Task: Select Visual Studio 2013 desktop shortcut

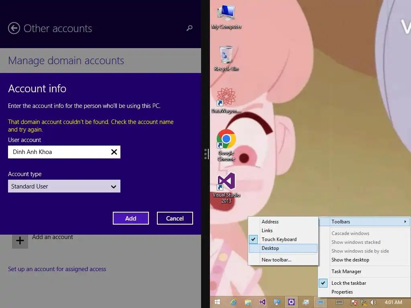Action: pos(226,188)
